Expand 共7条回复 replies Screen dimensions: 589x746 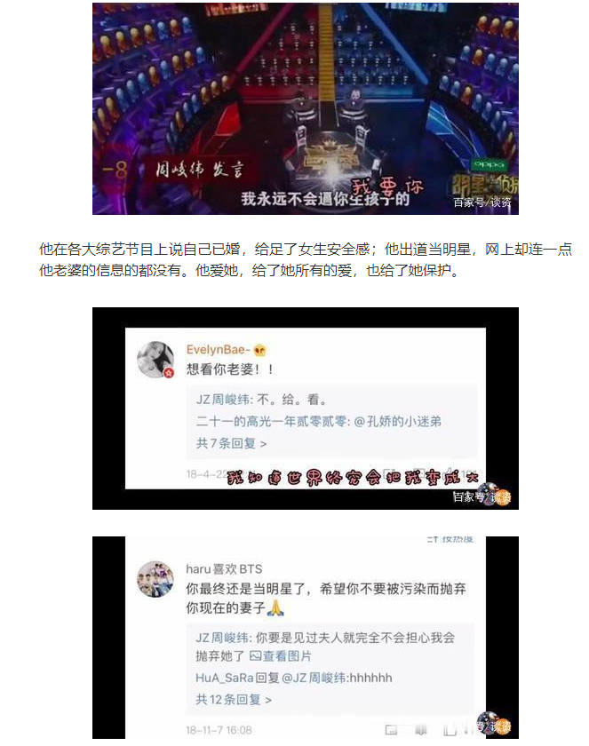tap(231, 443)
